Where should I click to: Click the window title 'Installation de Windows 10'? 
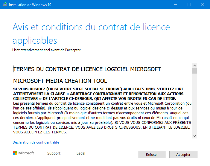(x=30, y=5)
